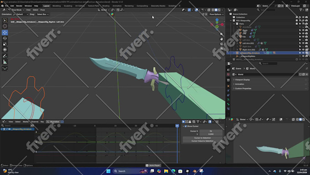Add a new workspace with plus button

(180, 6)
